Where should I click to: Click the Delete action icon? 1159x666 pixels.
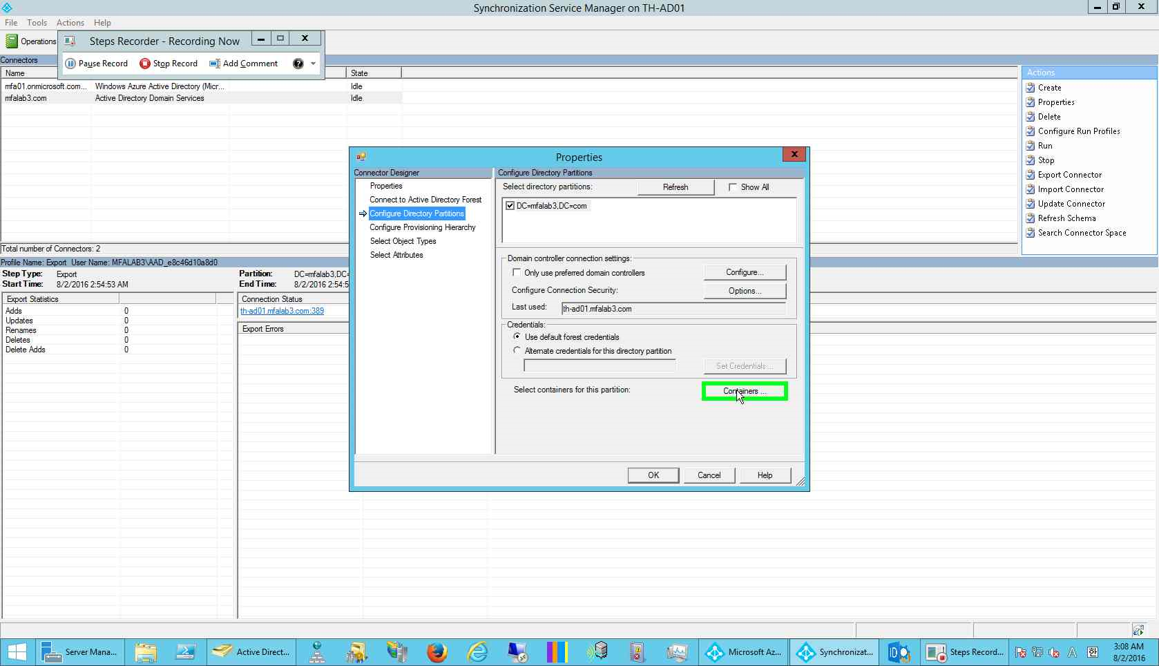coord(1031,117)
